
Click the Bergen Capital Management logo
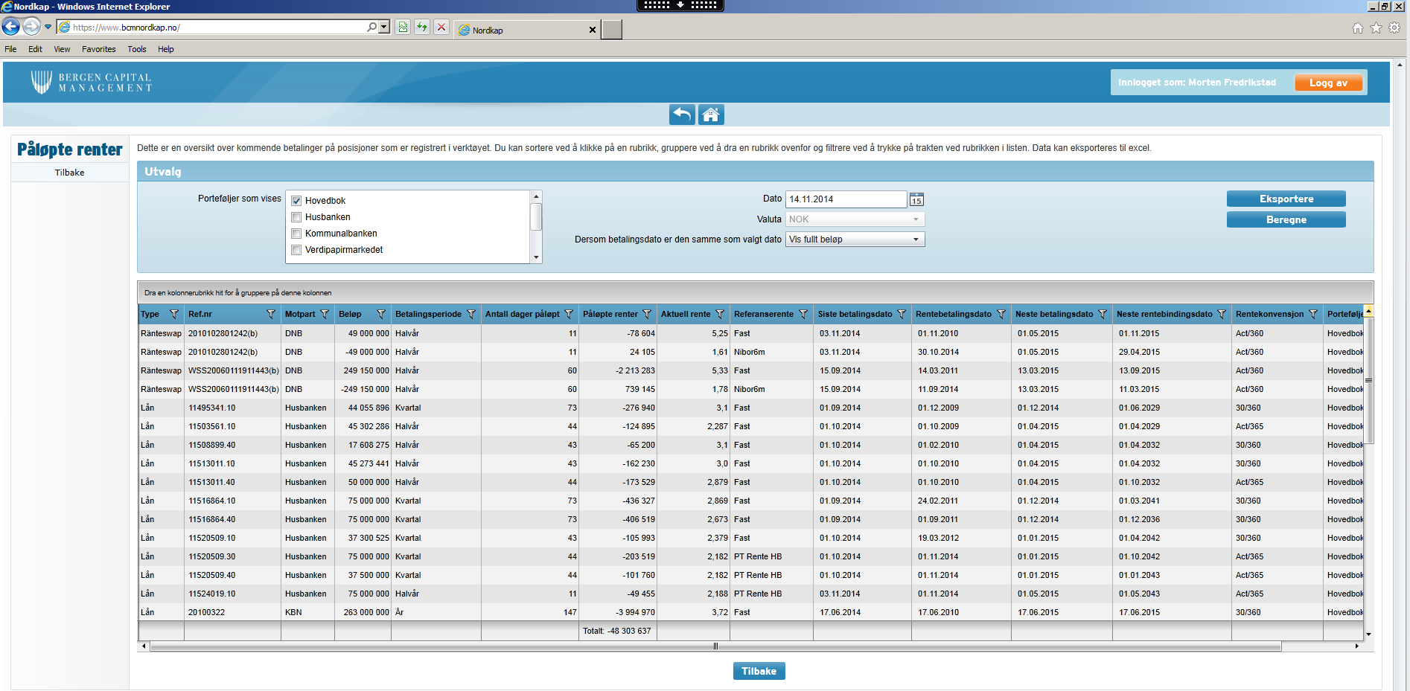pos(92,83)
